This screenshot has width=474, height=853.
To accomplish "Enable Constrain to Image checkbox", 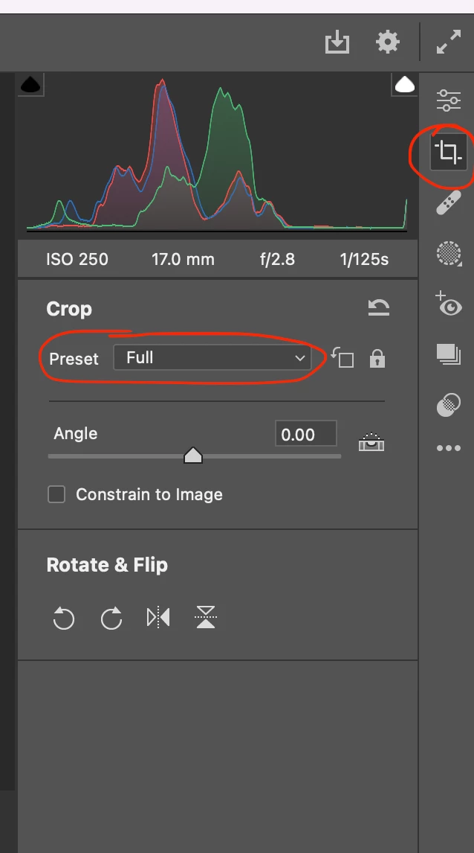I will [56, 494].
